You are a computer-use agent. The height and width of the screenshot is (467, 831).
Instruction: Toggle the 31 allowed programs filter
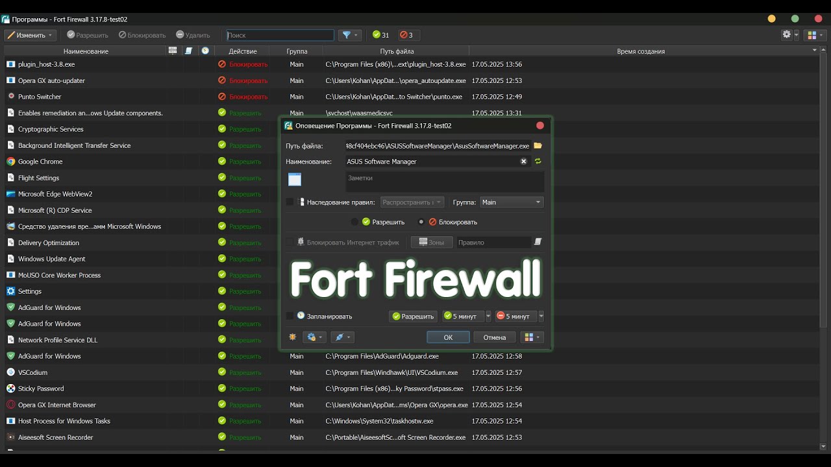(x=380, y=35)
